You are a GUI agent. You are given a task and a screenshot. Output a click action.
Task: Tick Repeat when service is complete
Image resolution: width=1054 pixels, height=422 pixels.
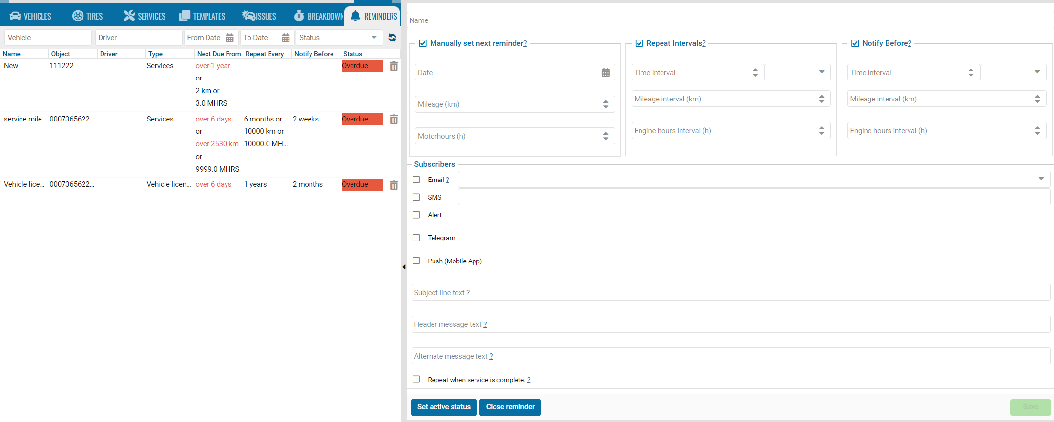(416, 379)
